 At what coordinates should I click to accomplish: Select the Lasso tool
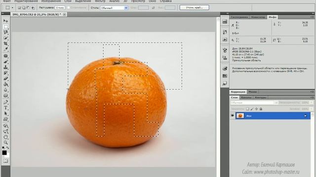coord(5,32)
